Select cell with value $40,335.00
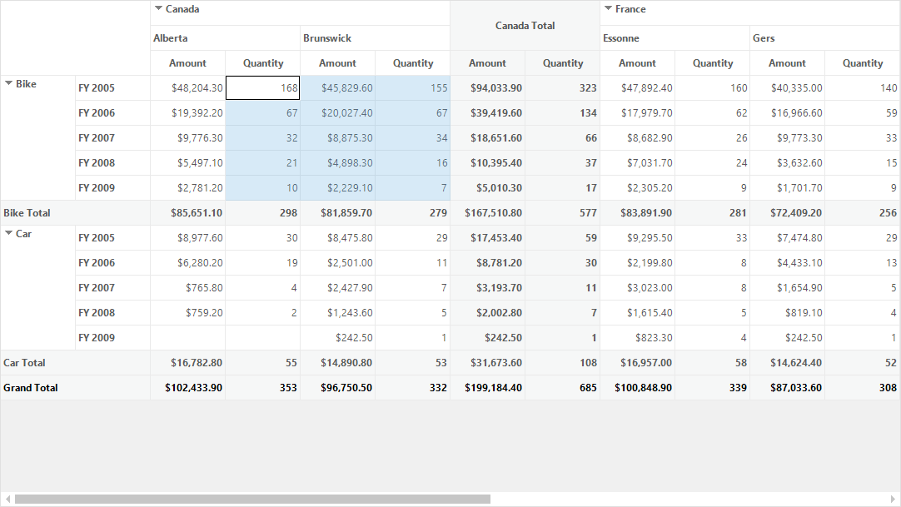 pyautogui.click(x=788, y=88)
